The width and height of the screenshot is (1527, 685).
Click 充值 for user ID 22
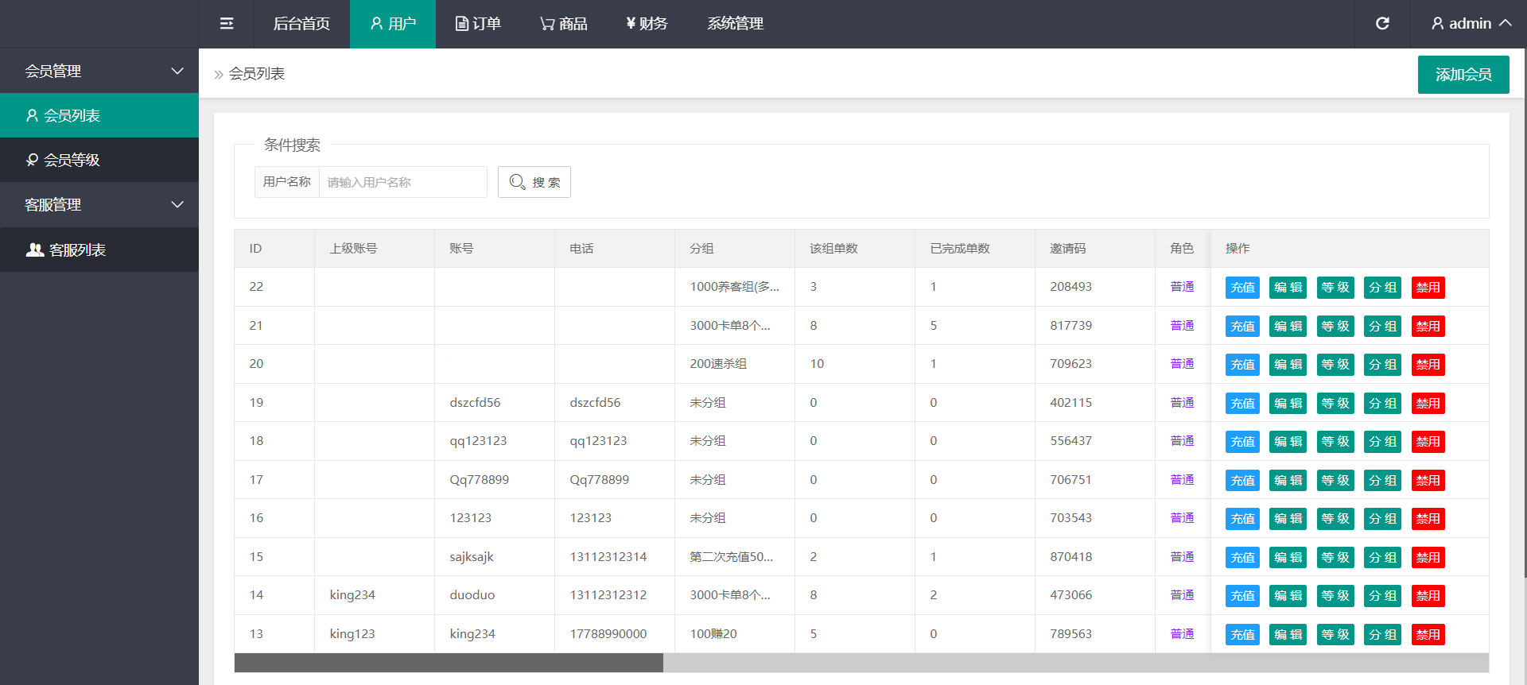pyautogui.click(x=1242, y=288)
